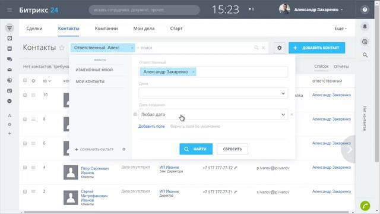Check the box for contact ID 6

pos(25,143)
